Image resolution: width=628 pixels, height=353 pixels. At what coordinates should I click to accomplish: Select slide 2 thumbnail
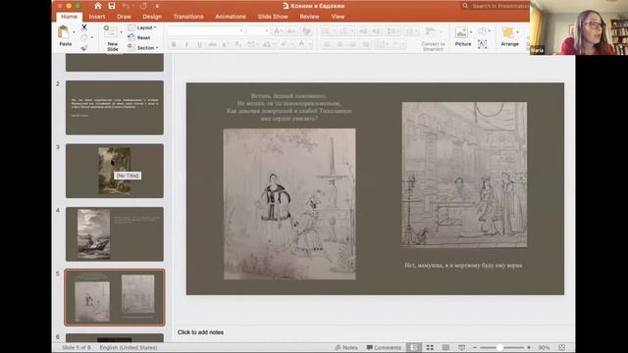click(x=115, y=108)
